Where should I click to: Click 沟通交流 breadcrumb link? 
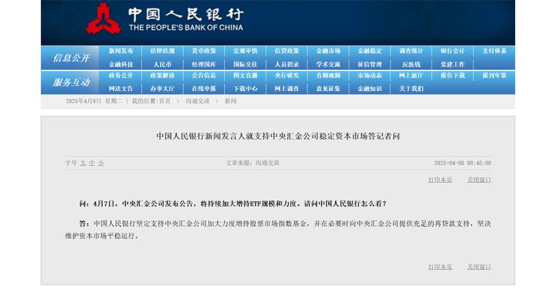click(x=197, y=101)
